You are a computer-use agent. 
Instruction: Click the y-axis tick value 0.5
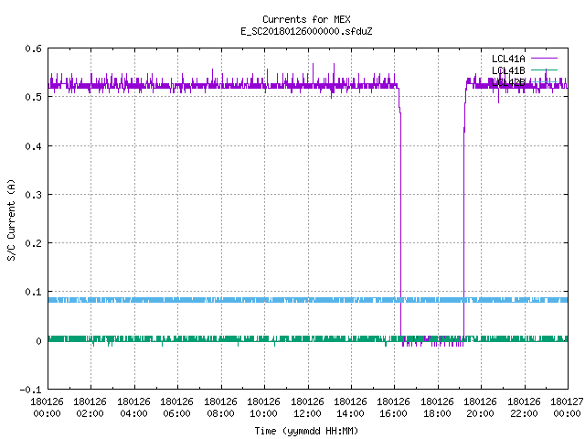[x=33, y=97]
